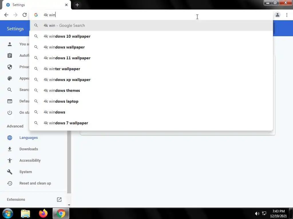Image resolution: width=293 pixels, height=219 pixels.
Task: Open On startup via power icon
Action: click(x=10, y=112)
